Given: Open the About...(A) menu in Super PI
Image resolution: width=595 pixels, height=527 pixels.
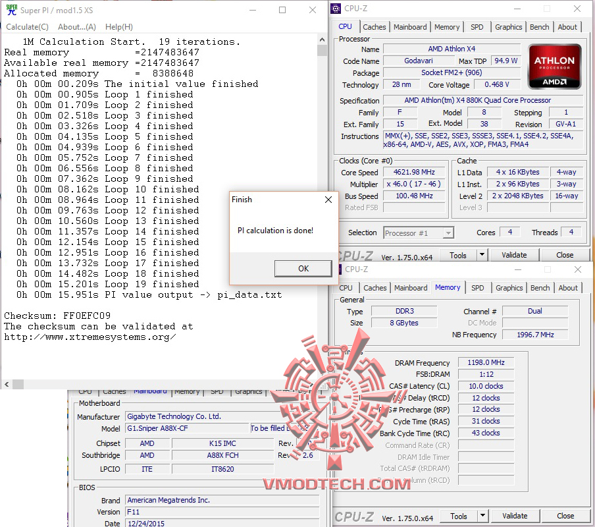Looking at the screenshot, I should [x=76, y=27].
